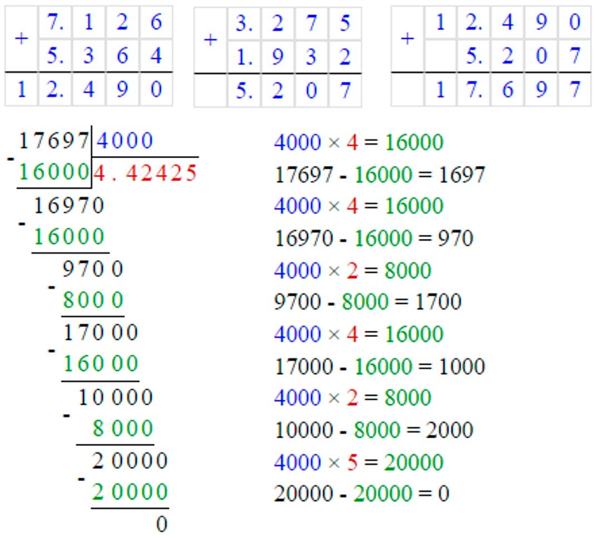Click the green 8000 beneath 9700 in the long division

pos(93,301)
